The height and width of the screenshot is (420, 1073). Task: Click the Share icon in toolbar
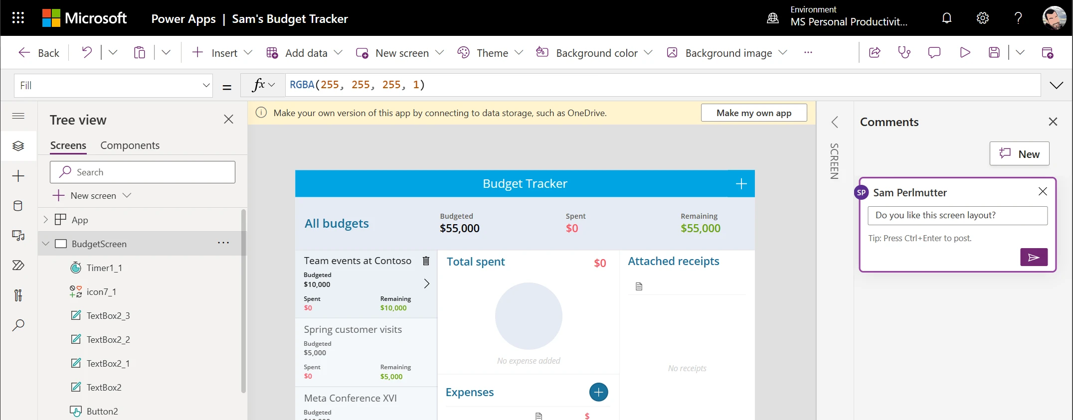click(x=875, y=52)
